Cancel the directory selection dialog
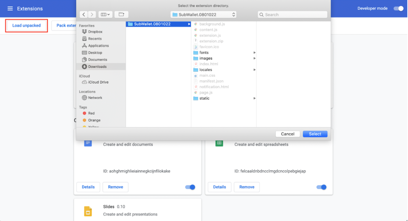Screen dimensions: 408x221 288,134
